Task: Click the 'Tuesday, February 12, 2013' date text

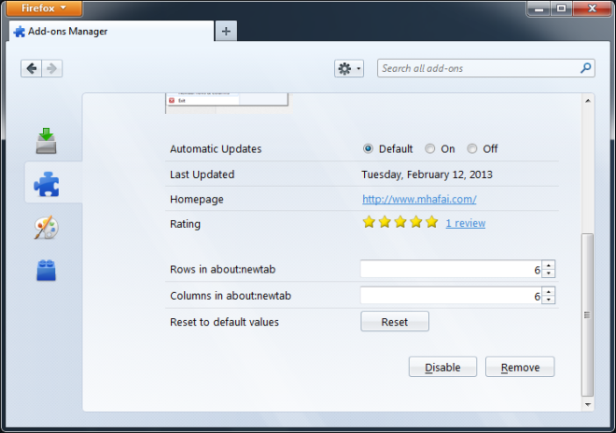Action: 427,175
